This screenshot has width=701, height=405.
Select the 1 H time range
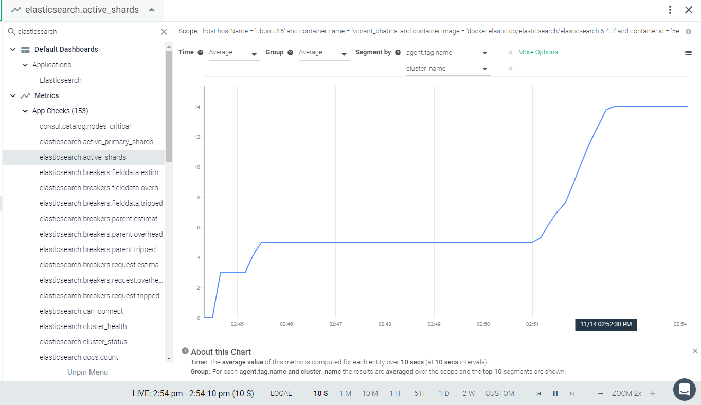click(x=394, y=394)
